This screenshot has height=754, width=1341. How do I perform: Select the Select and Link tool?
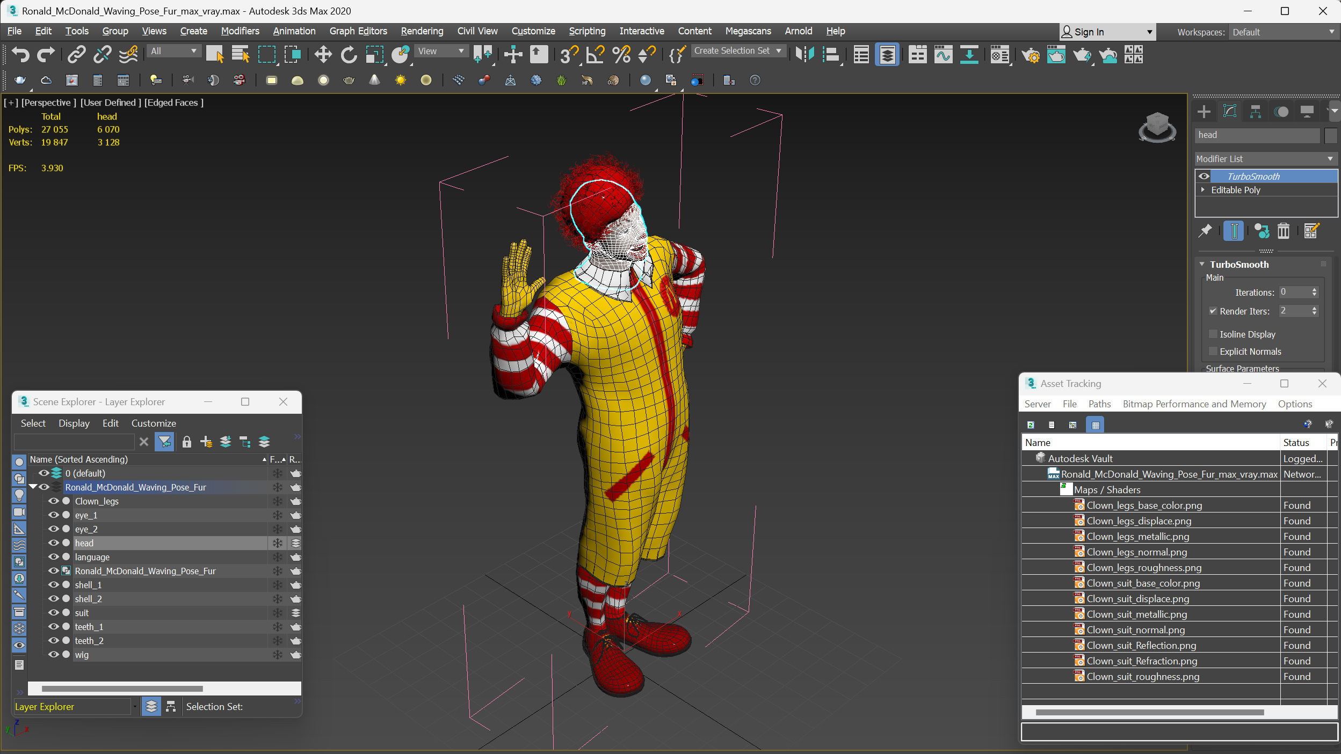(76, 54)
